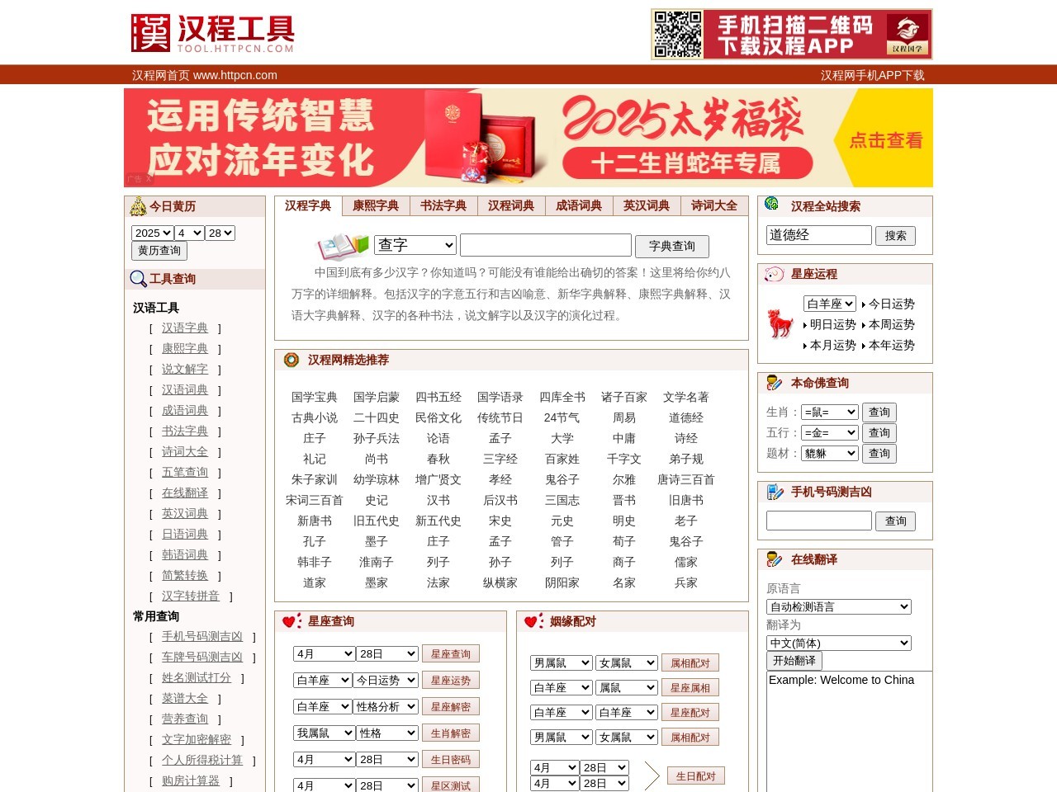Switch to the 汉程词典 tab
The width and height of the screenshot is (1057, 792).
coord(511,205)
